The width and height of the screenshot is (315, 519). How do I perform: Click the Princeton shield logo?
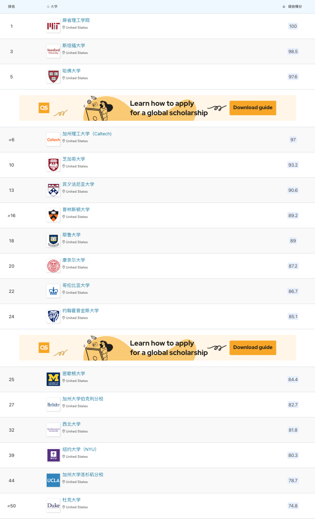click(53, 216)
